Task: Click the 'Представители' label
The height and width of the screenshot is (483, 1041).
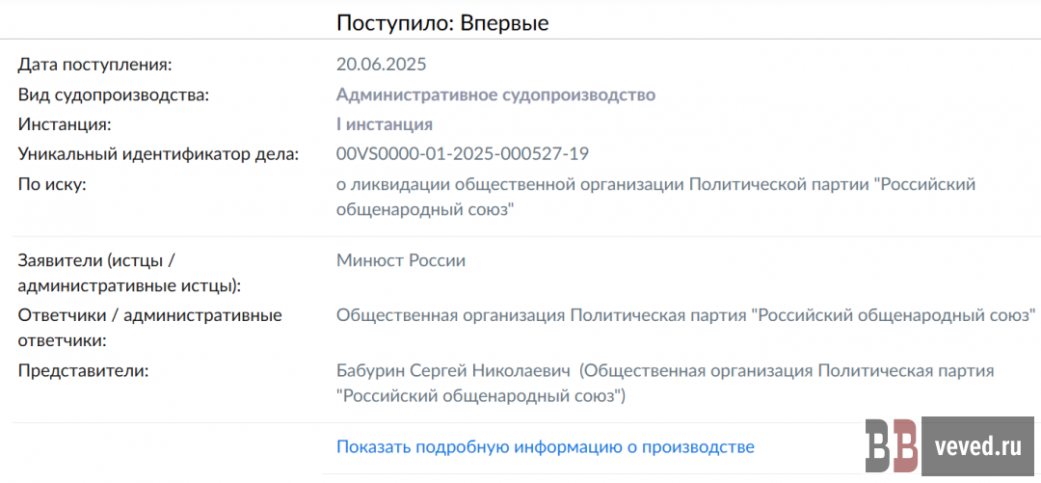Action: pyautogui.click(x=83, y=371)
